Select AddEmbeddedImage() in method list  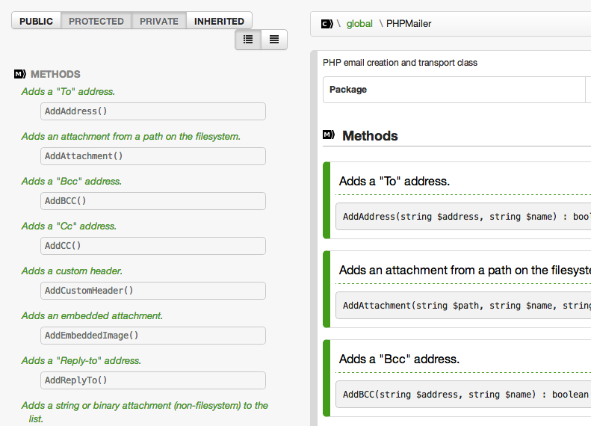pyautogui.click(x=153, y=336)
